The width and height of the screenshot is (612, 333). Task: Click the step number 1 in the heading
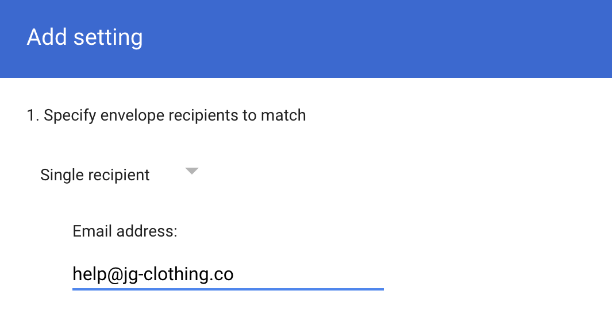tap(31, 115)
